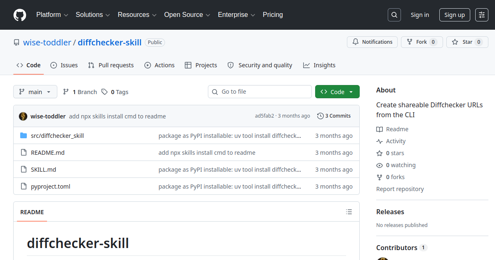
Task: Click the eye icon beside 0 watching
Action: pyautogui.click(x=379, y=165)
